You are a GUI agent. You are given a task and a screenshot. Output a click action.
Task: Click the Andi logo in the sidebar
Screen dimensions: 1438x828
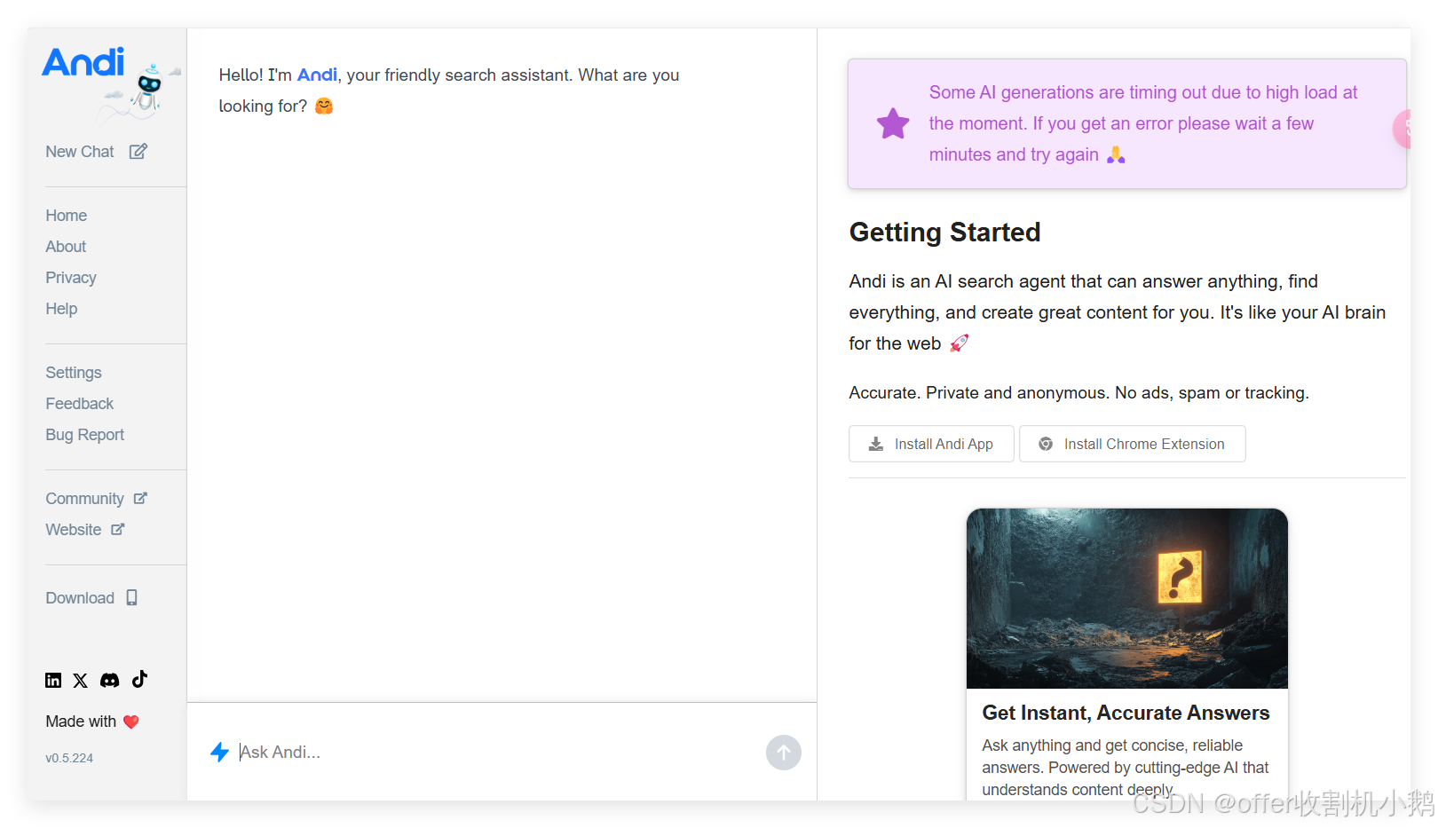pyautogui.click(x=83, y=63)
